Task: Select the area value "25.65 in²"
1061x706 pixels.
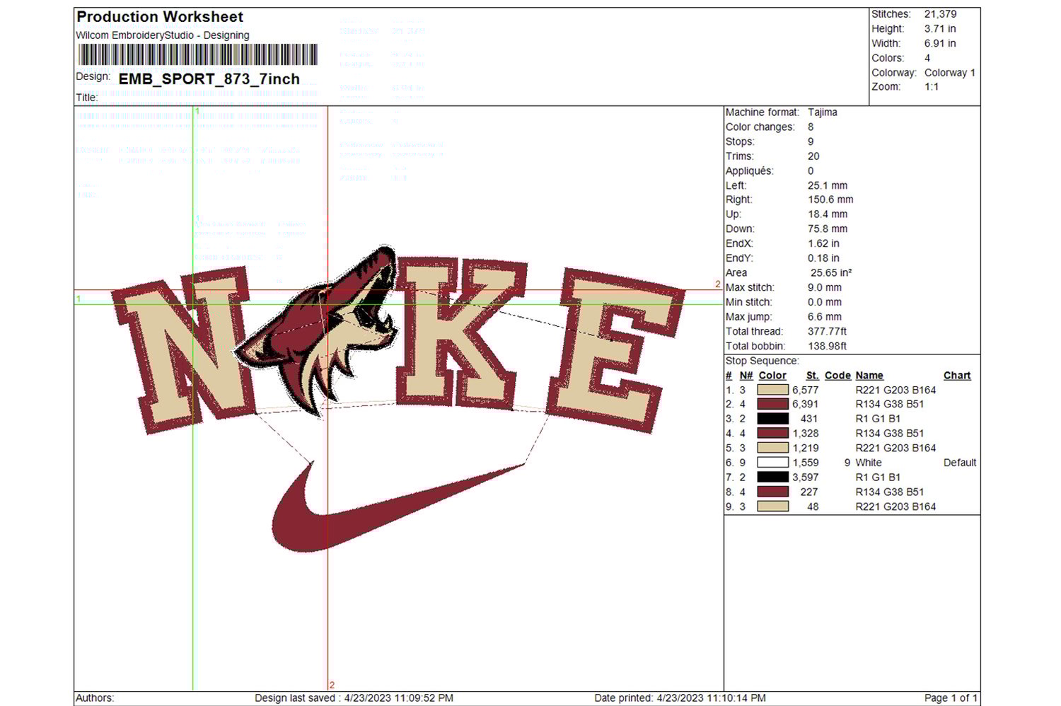Action: pos(831,273)
